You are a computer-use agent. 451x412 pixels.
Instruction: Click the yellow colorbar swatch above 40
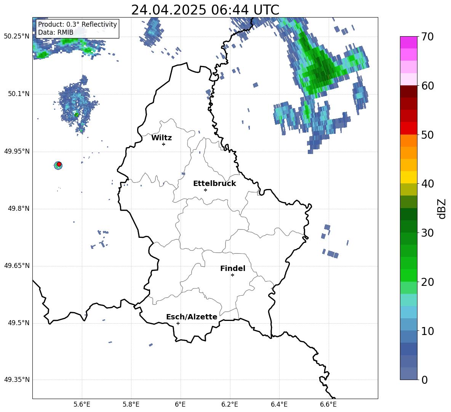click(x=408, y=177)
